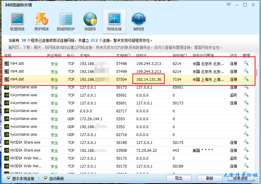Select target port 7104 cell

177,80
